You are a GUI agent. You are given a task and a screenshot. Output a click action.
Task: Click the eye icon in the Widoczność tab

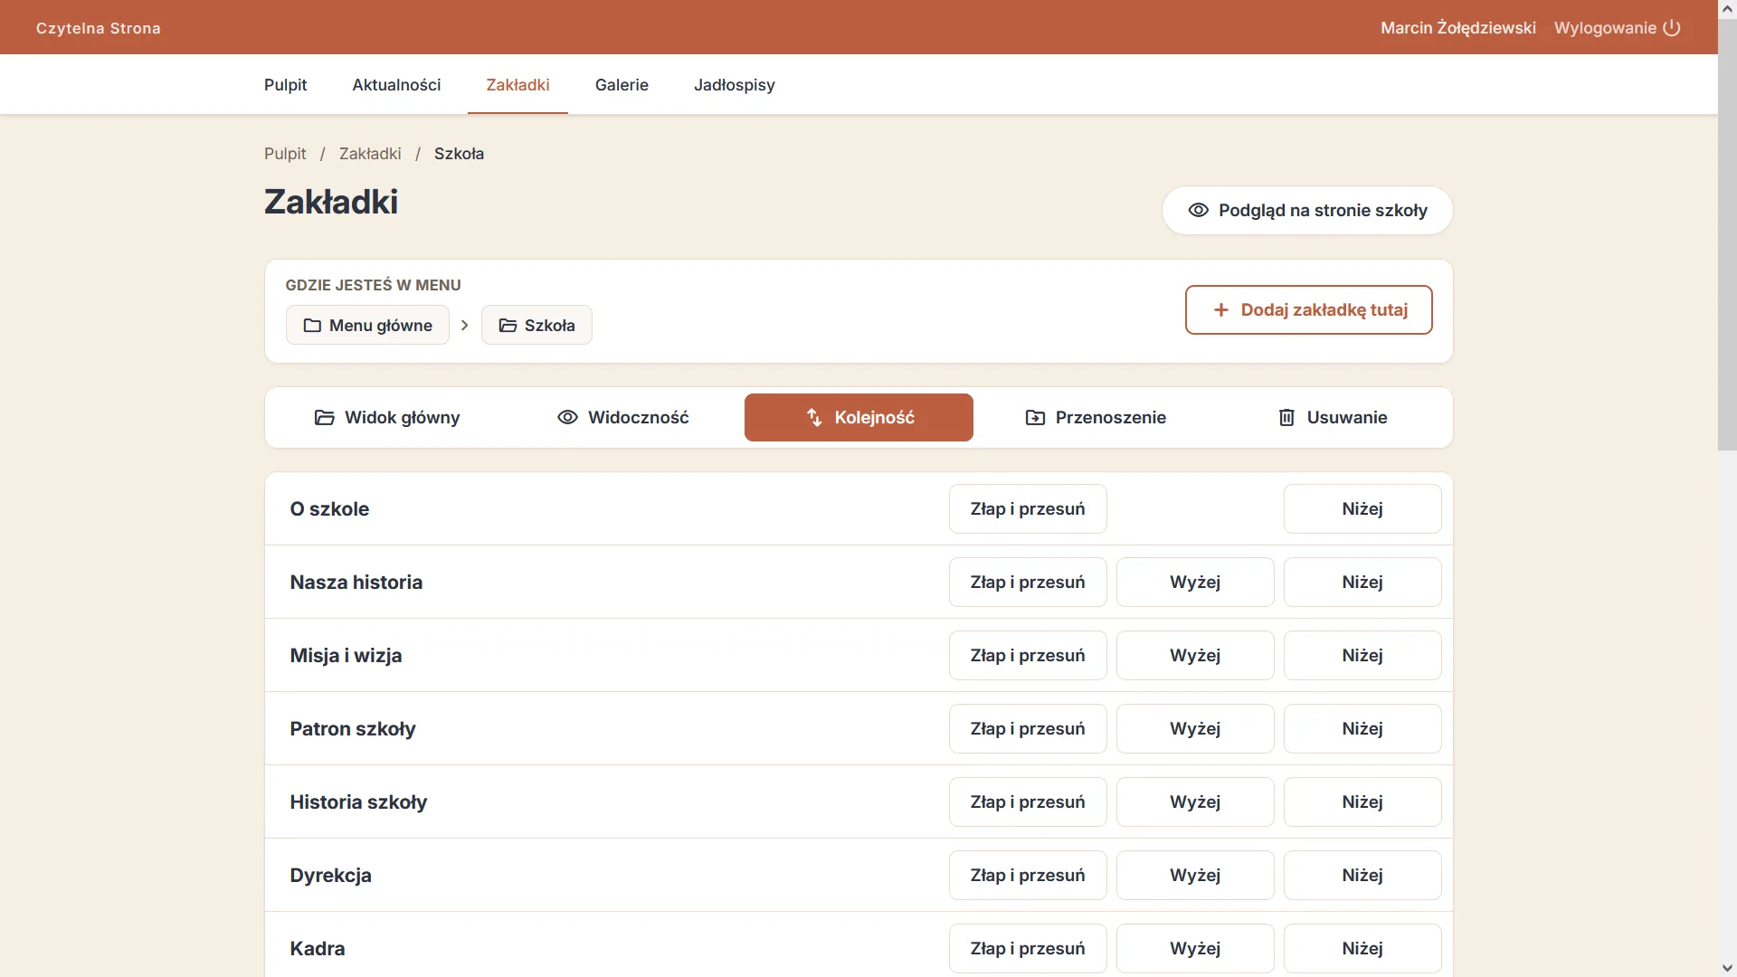click(567, 417)
